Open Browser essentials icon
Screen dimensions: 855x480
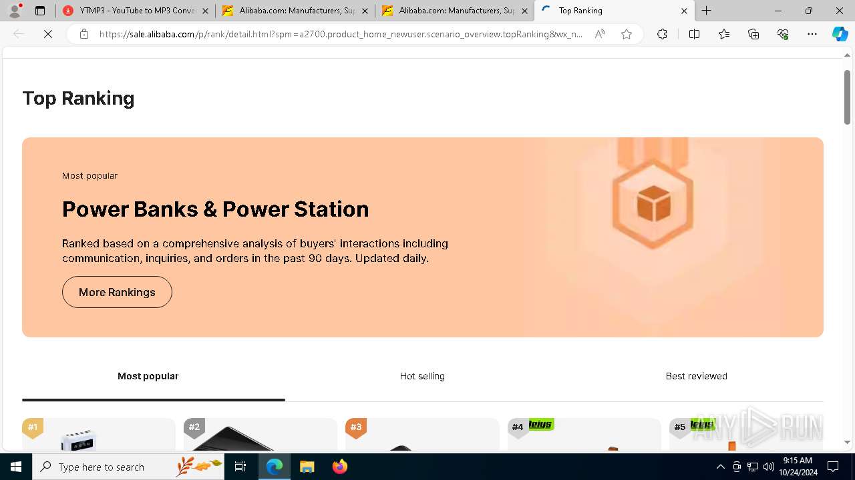click(783, 34)
